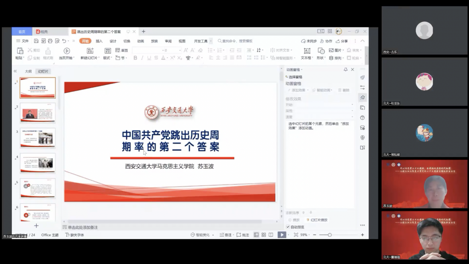
Task: Apply Strikethrough formatting icon
Action: 156,58
